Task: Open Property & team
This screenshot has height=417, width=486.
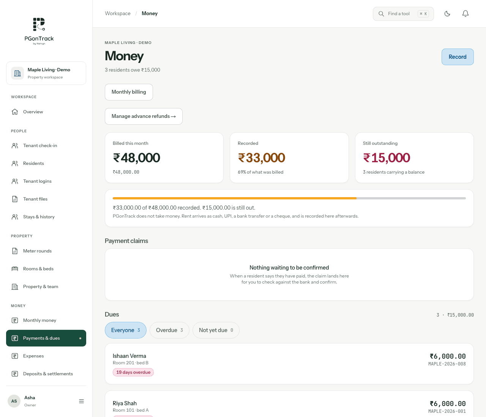Action: pos(46,287)
